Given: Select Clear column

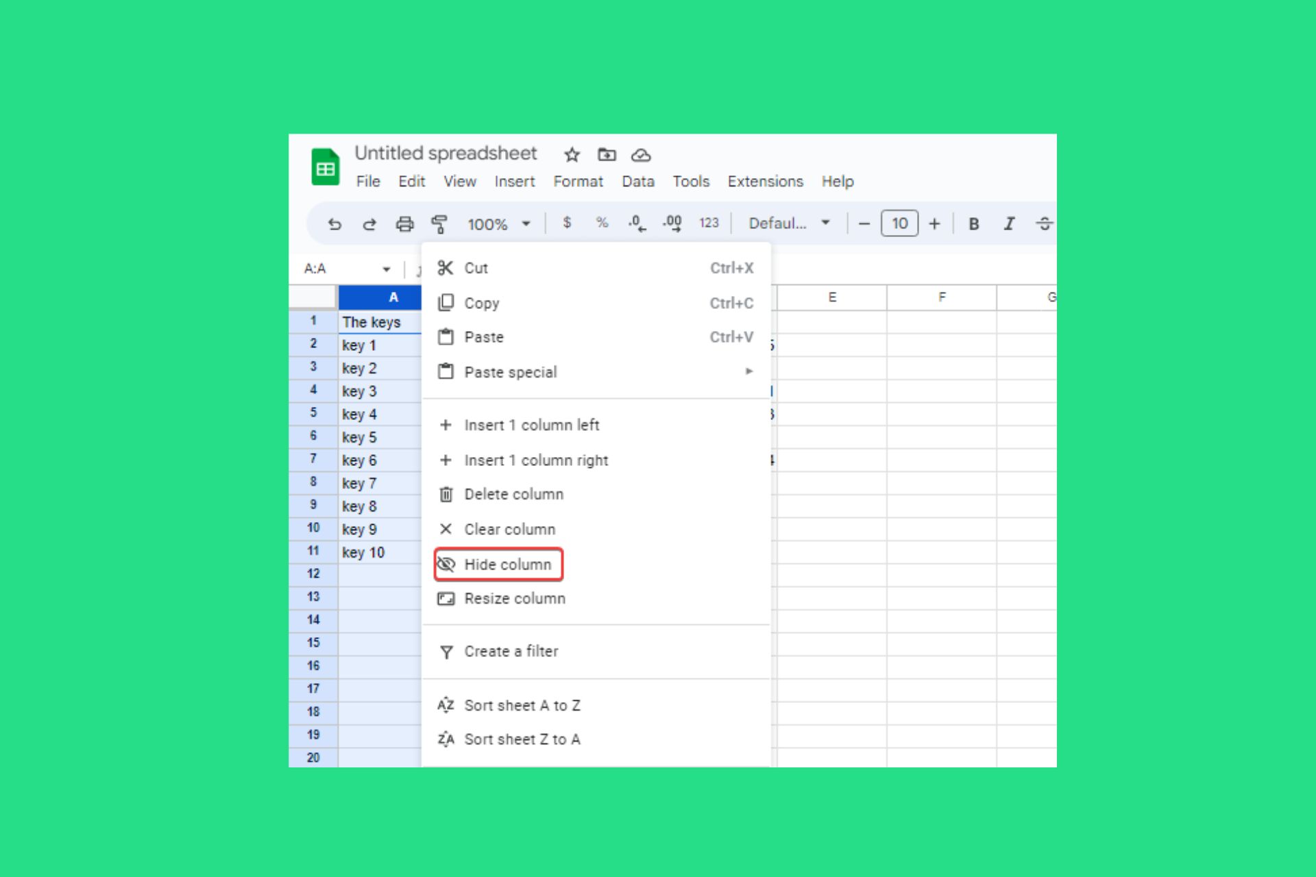Looking at the screenshot, I should (596, 530).
